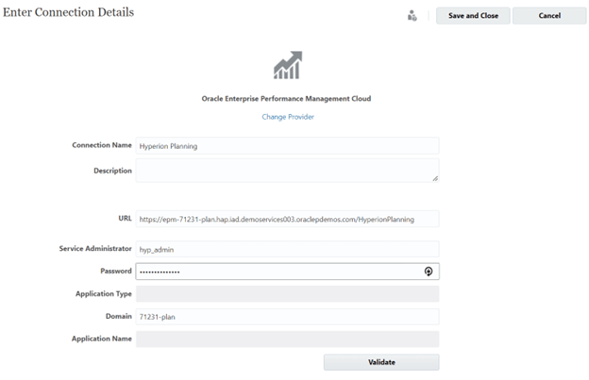Viewport: 589px width, 380px height.
Task: Focus the Connection Name input field
Action: (x=287, y=145)
